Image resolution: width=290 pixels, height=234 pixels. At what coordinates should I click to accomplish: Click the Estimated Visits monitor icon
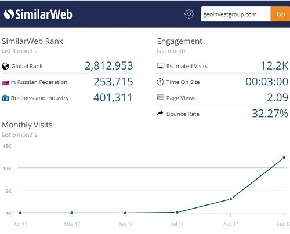160,65
